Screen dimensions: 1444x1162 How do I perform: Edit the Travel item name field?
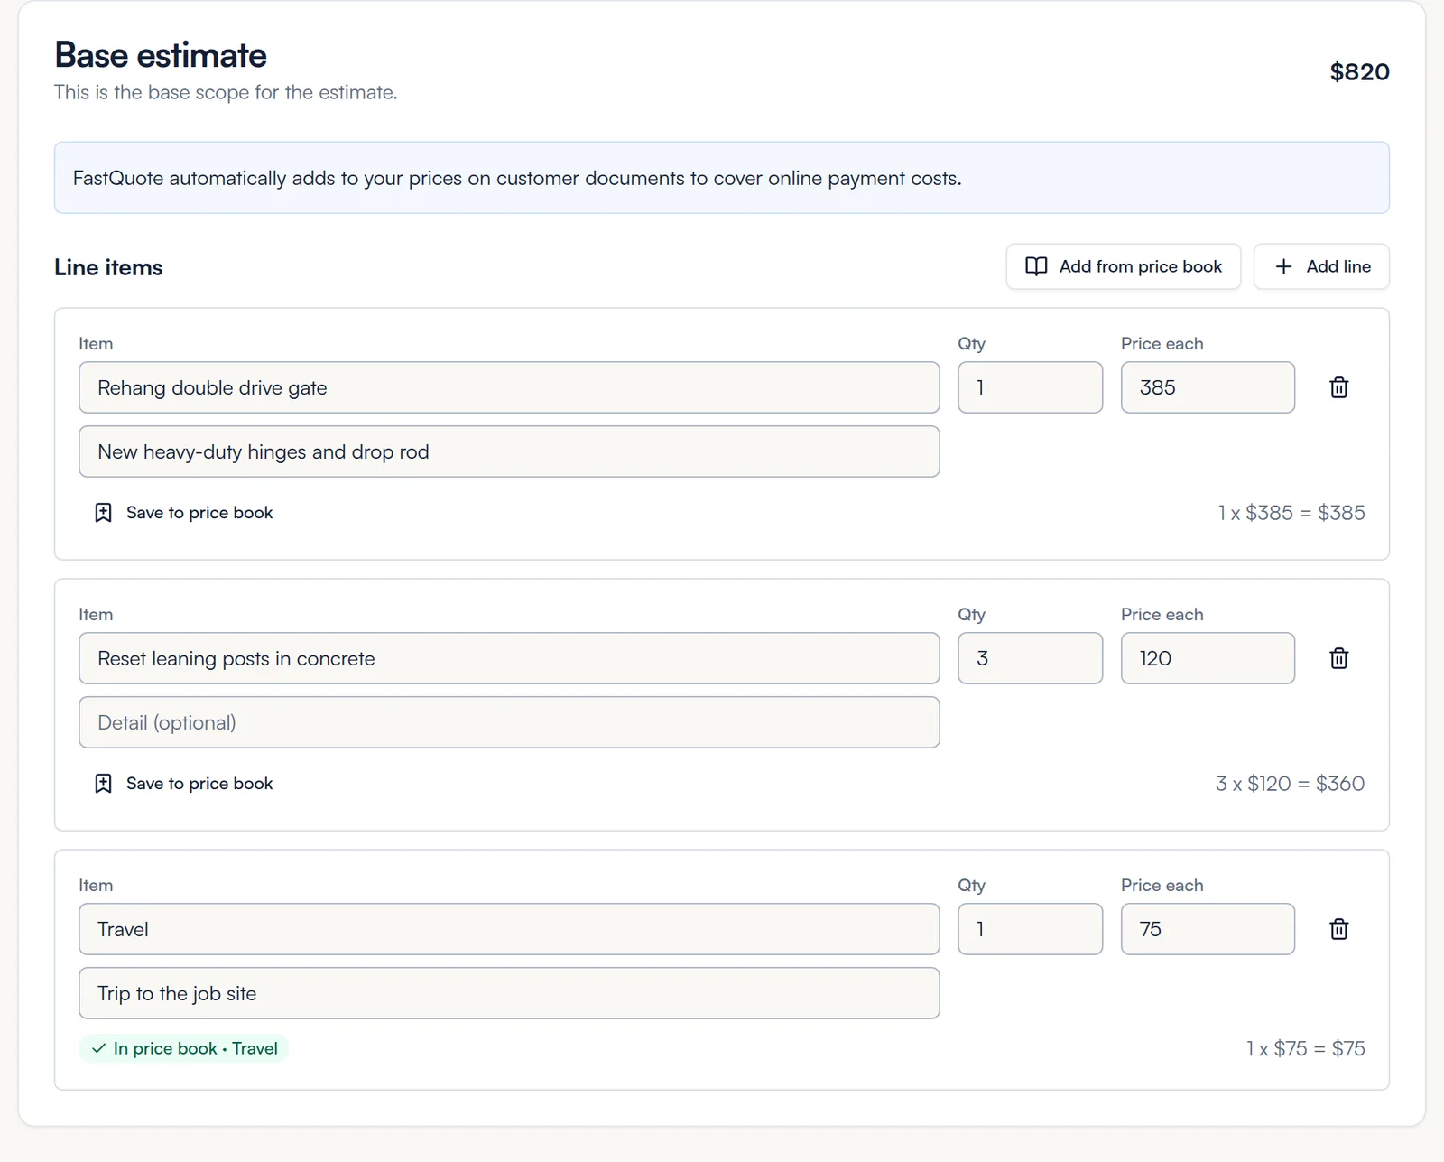(x=509, y=929)
